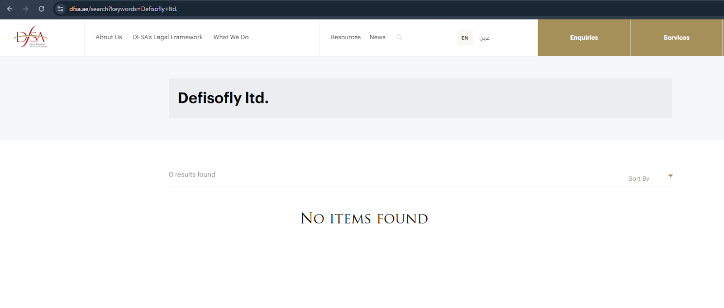Click the Defisofly ltd. search field
724x308 pixels.
click(420, 98)
